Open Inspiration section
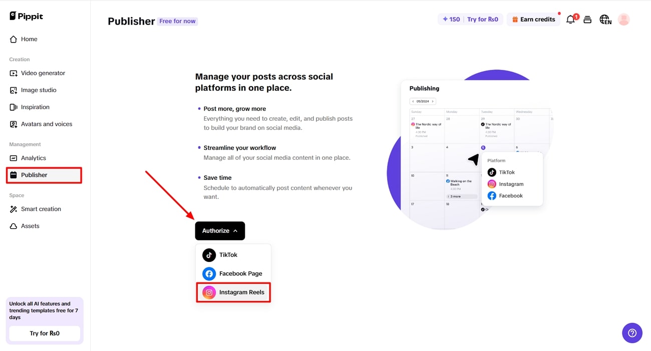The height and width of the screenshot is (351, 651). point(35,107)
